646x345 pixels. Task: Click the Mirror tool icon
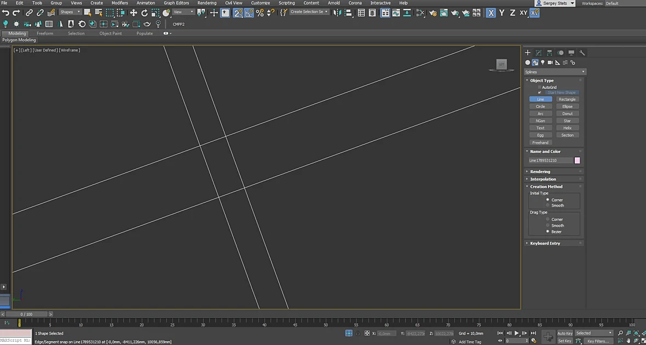tap(337, 13)
